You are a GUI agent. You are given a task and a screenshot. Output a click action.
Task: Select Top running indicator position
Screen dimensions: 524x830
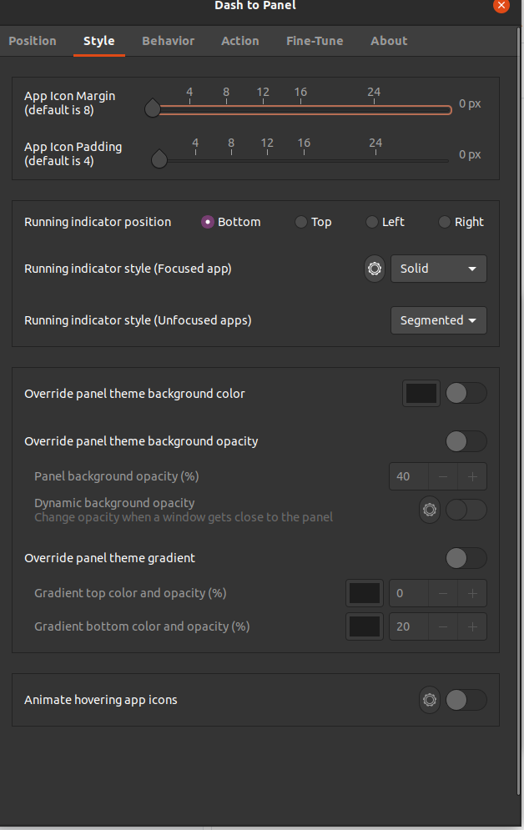[314, 222]
